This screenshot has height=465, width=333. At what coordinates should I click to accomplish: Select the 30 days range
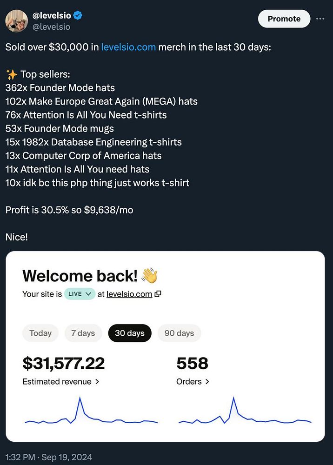[130, 333]
